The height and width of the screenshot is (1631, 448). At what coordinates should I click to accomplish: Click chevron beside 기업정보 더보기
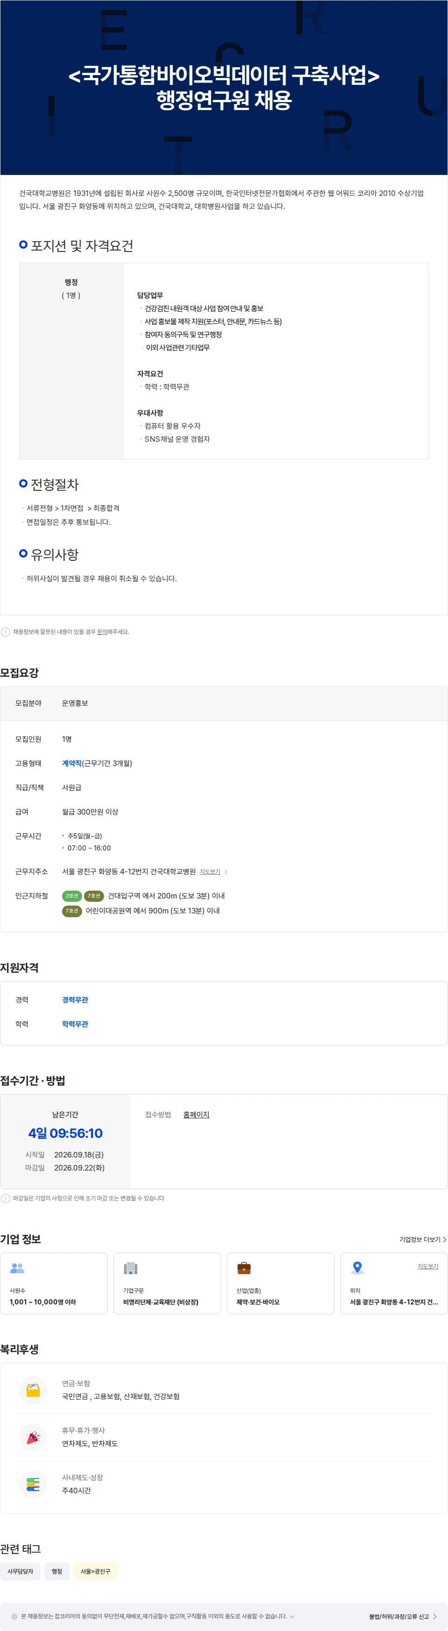click(445, 1239)
